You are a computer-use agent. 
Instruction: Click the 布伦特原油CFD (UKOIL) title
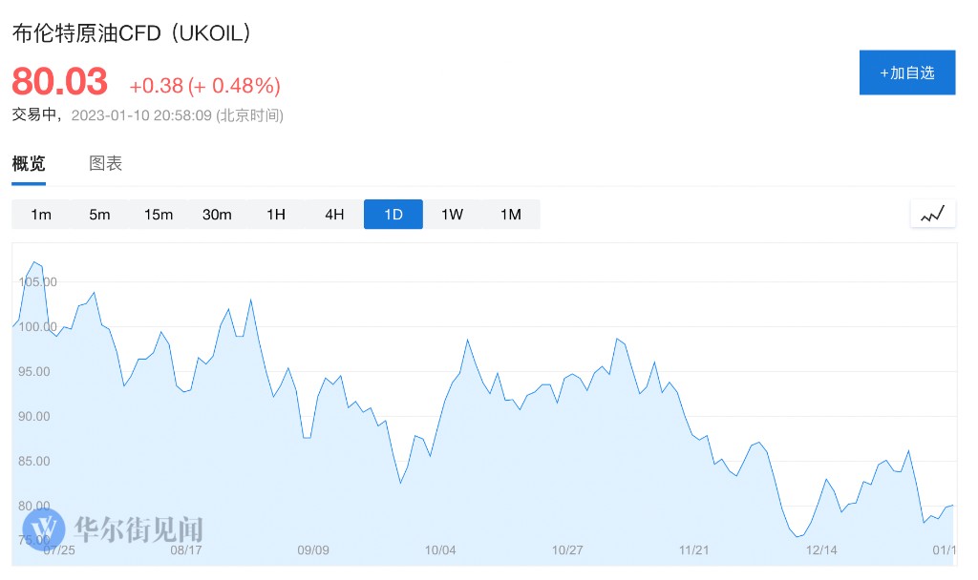point(132,32)
